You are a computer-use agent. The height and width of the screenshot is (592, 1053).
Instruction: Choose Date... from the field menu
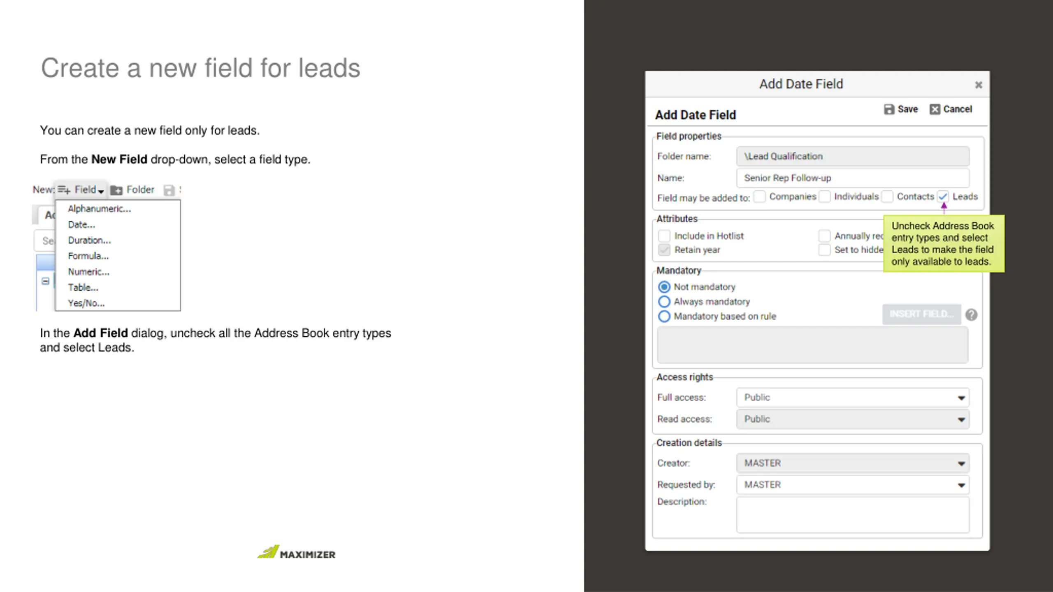[81, 224]
